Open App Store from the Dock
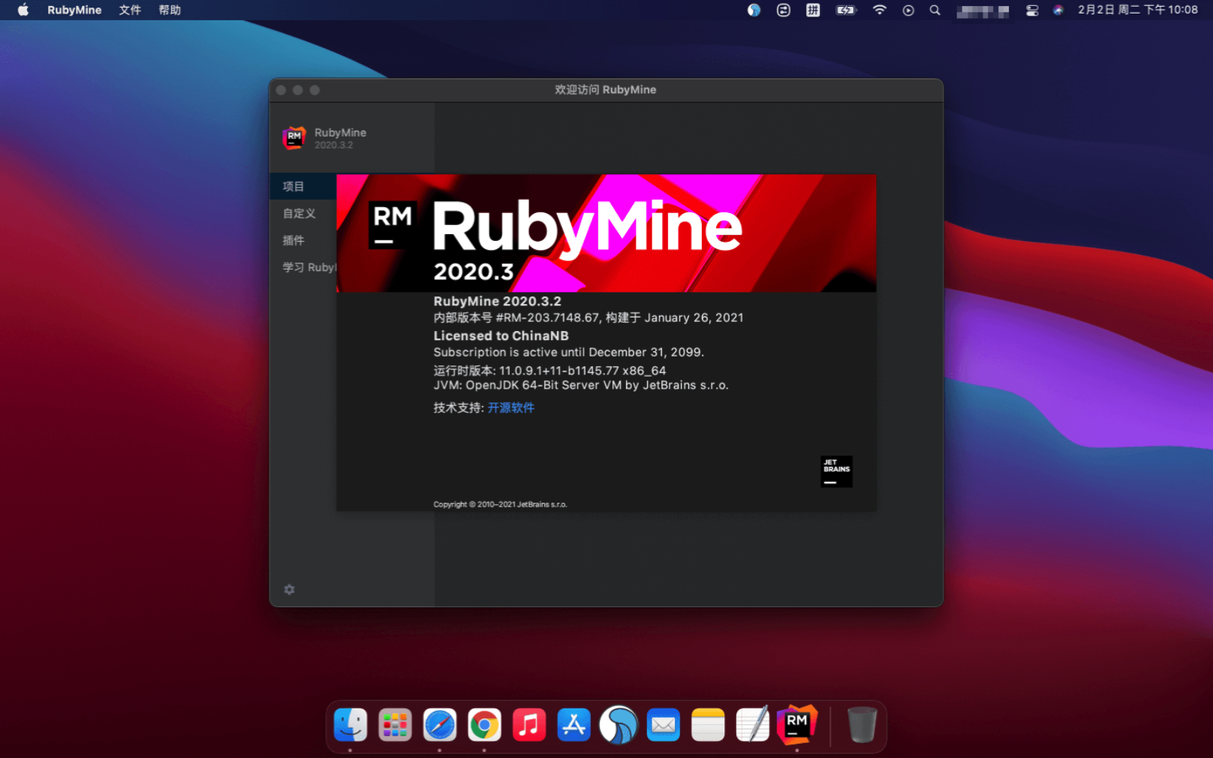1213x758 pixels. pos(574,725)
